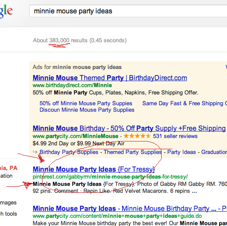Open Same Day Fast & Free Shipping link
The image size is (227, 226).
click(x=184, y=103)
